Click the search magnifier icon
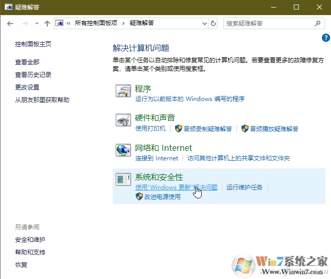Viewport: 331px width, 279px height. (x=317, y=23)
